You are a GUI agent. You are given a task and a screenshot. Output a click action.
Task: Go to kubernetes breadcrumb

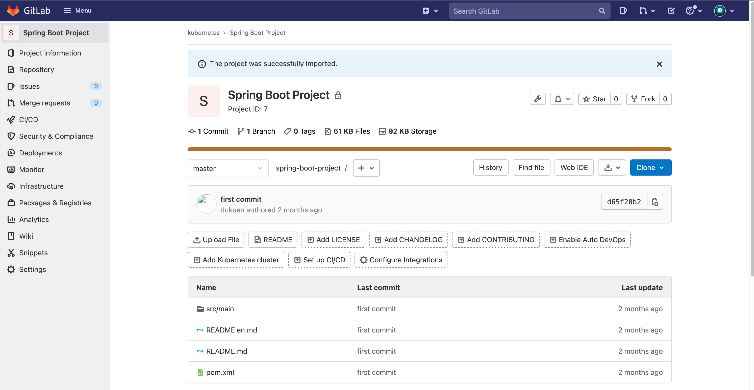pyautogui.click(x=204, y=33)
